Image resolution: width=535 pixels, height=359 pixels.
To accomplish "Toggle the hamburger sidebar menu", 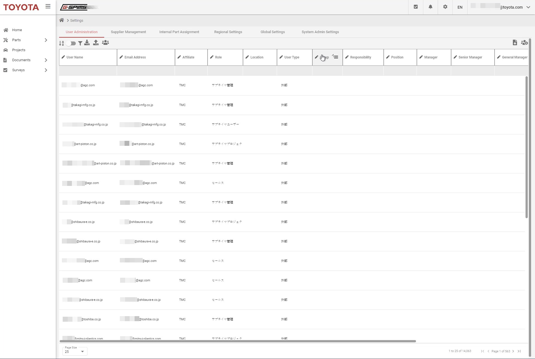I will tap(48, 6).
